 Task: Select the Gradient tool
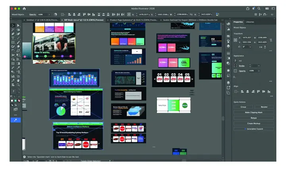18,64
